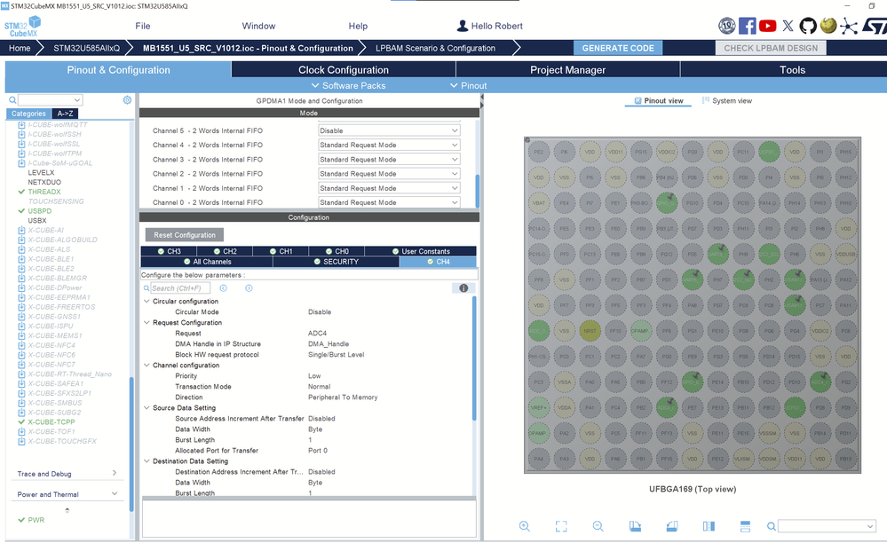Open the category search dropdown
Screen dimensions: 887x543
[x=77, y=100]
